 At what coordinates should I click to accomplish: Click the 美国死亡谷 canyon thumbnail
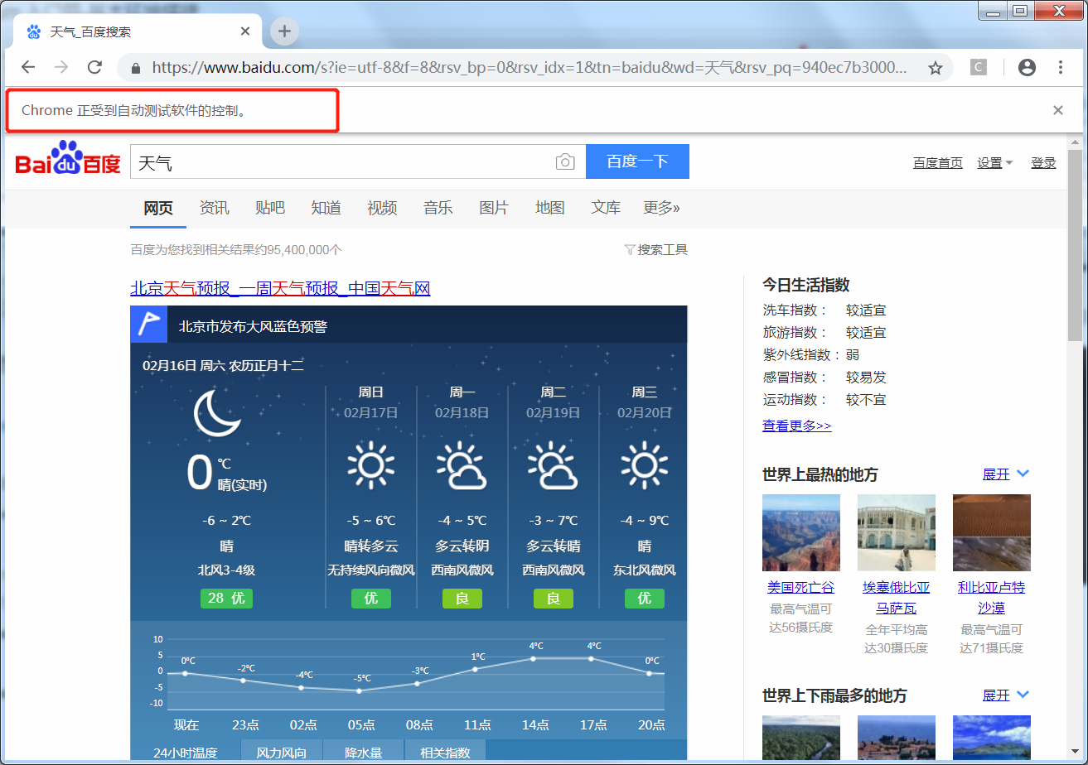[801, 532]
